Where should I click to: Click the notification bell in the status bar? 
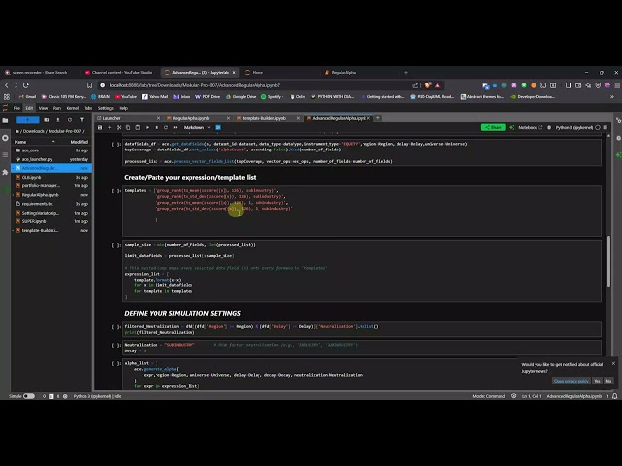[x=614, y=396]
